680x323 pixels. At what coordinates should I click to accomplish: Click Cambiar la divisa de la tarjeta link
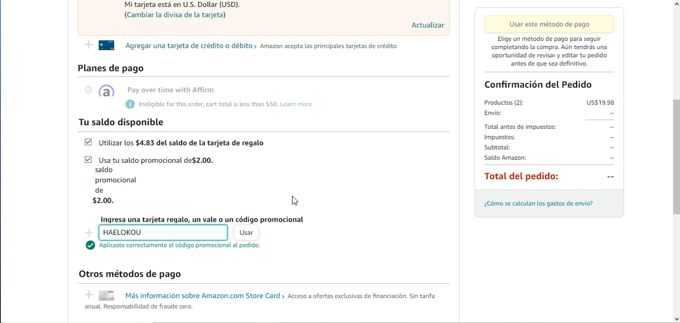pos(175,14)
